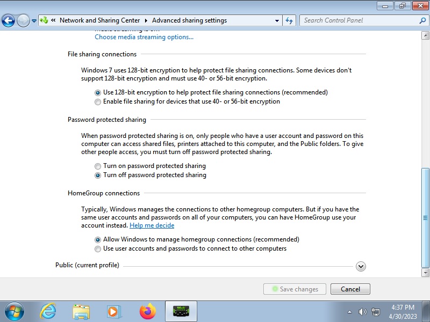Screen dimensions: 430x322
Task: Show hidden tray icons arrow
Action: [x=350, y=312]
